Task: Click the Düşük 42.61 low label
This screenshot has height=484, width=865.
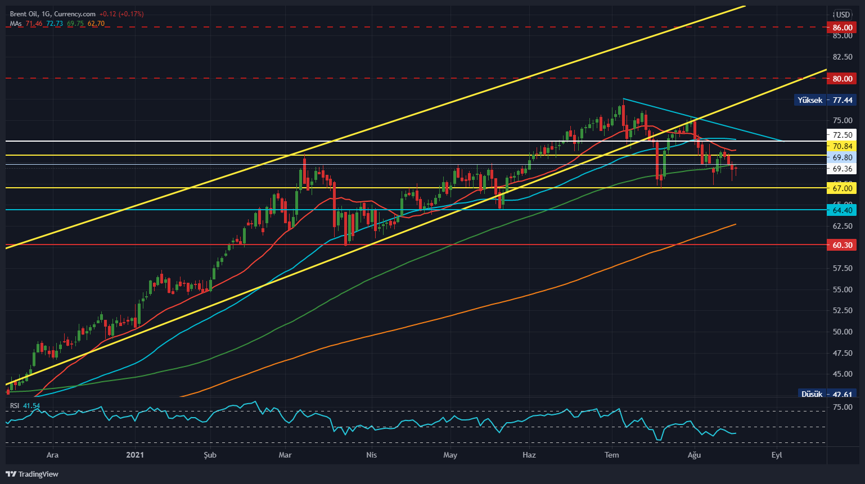Action: coord(827,394)
